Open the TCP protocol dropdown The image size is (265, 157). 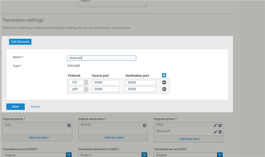78,82
